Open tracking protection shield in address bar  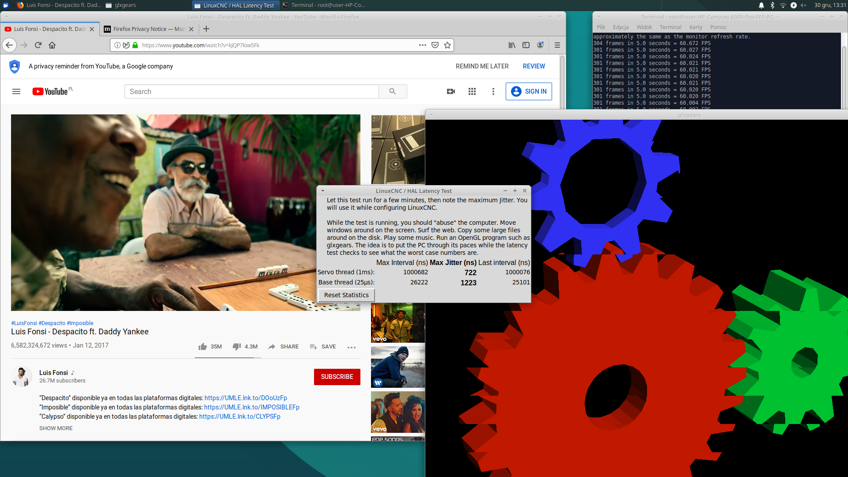tap(126, 45)
